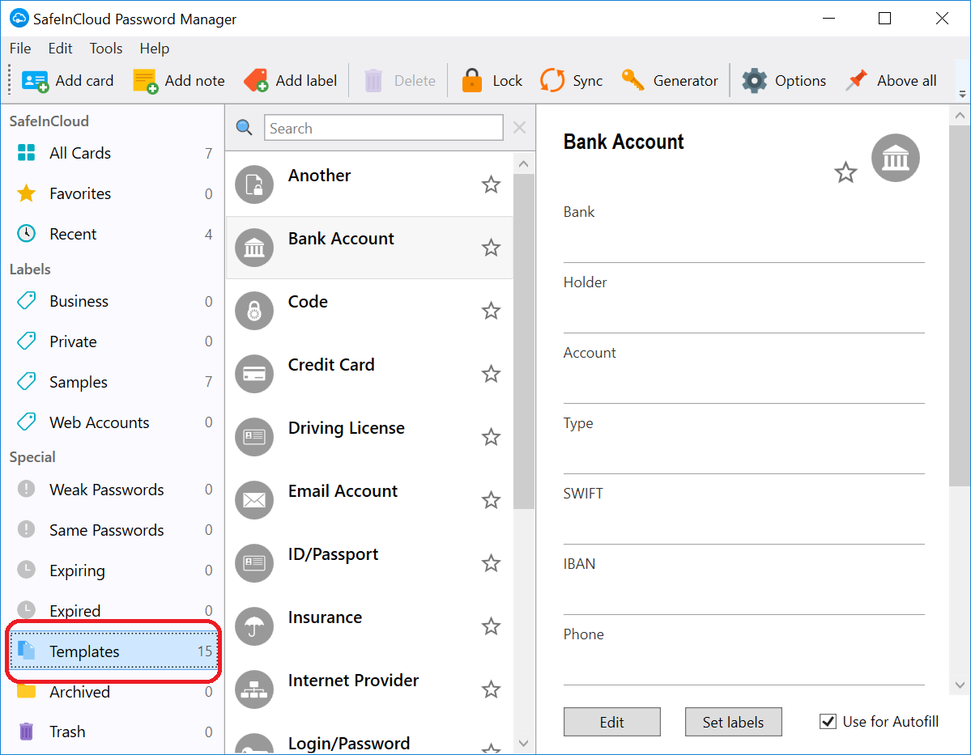The width and height of the screenshot is (971, 755).
Task: Click card list scroll-up arrow
Action: pos(524,164)
